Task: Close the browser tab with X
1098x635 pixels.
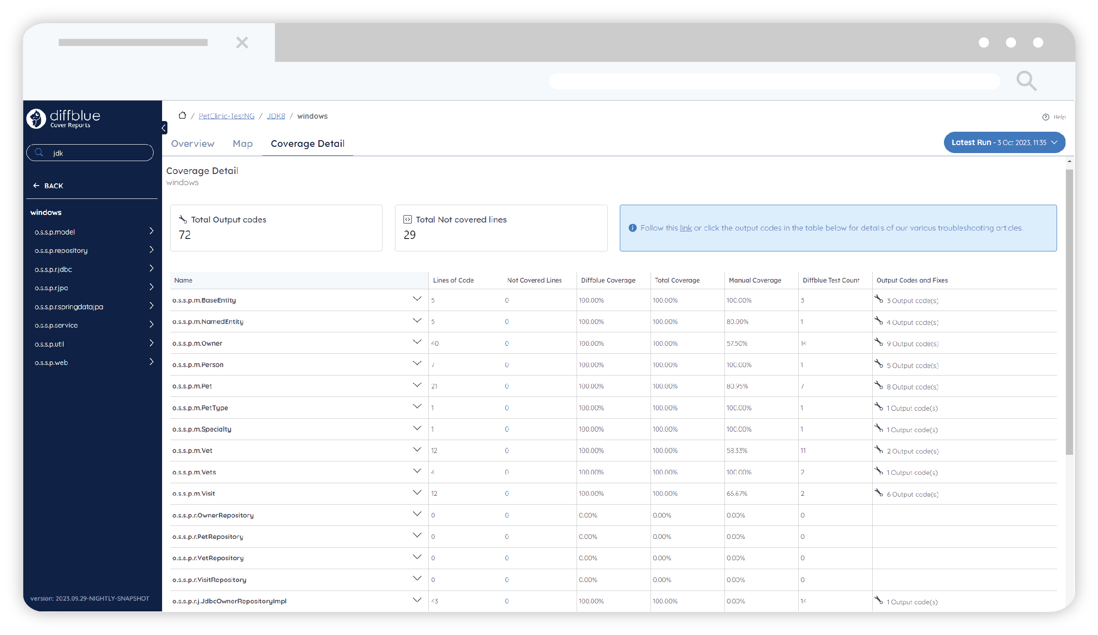Action: click(242, 43)
